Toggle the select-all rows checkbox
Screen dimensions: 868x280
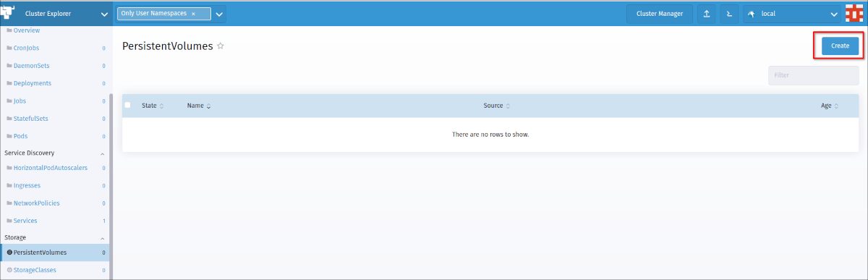[x=128, y=105]
